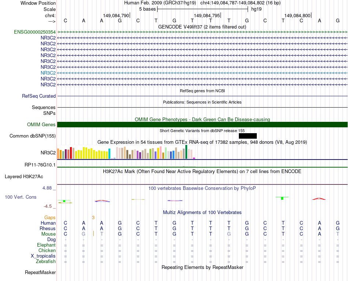Viewport: 348px width, 281px height.
Task: Click Repeating Elements by RepeatMasker title
Action: tap(202, 267)
